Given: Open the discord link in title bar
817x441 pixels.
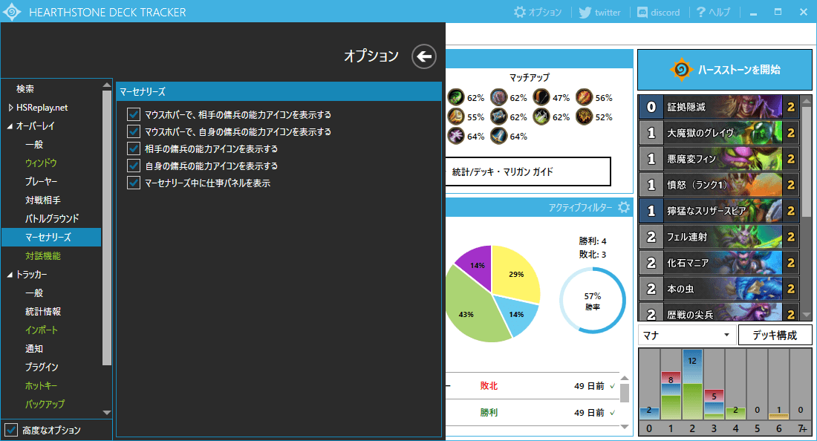Looking at the screenshot, I should pyautogui.click(x=659, y=12).
